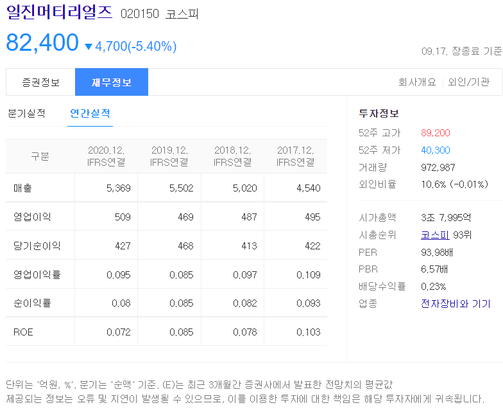The width and height of the screenshot is (503, 412).
Task: Click the 배당수익률 value 0.23%
Action: pos(434,287)
